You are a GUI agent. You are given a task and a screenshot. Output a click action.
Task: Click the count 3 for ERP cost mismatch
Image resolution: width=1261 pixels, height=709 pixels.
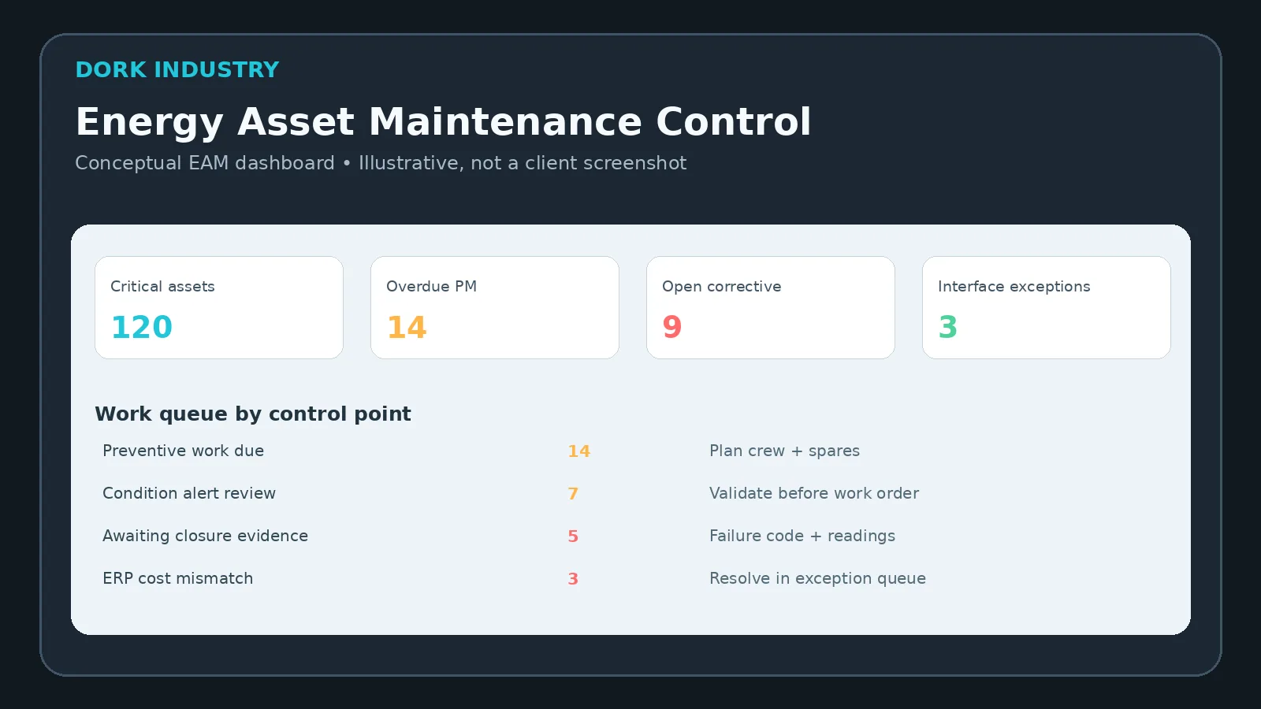[x=573, y=578]
